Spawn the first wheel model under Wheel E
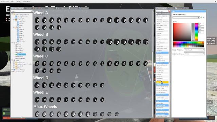217x122 pixels. tap(37, 100)
